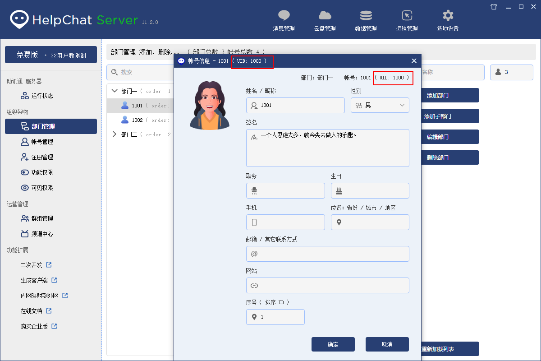Viewport: 541px width, 361px height.
Task: Click the 免费版 32用户数限制 button
Action: click(51, 55)
